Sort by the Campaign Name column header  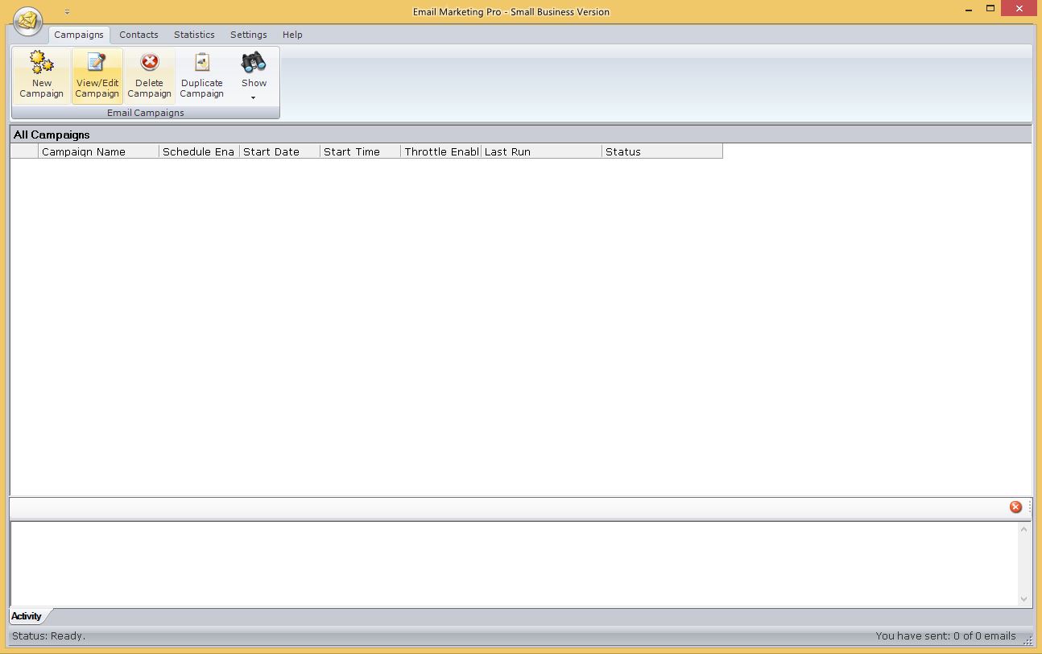pos(84,151)
